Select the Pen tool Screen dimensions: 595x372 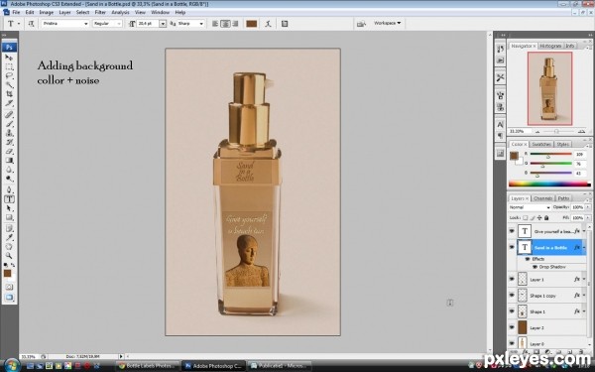point(9,189)
